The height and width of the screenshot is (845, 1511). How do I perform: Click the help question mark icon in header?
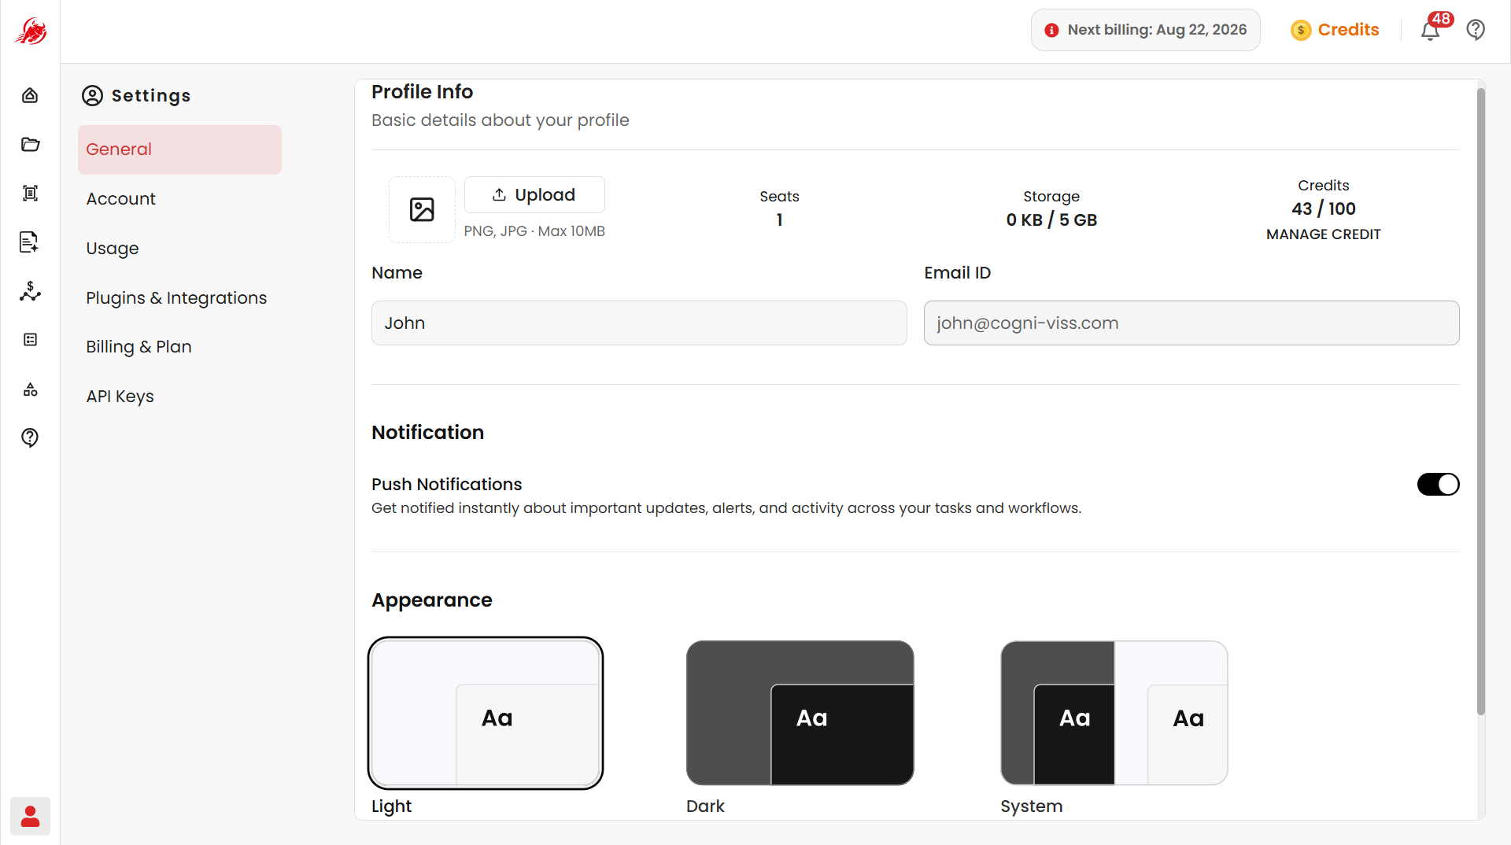pos(1476,30)
